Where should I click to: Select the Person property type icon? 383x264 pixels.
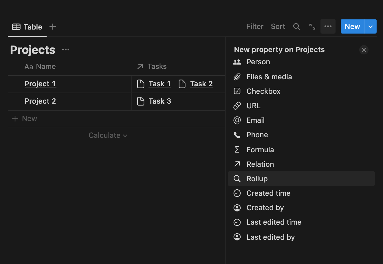(x=237, y=62)
